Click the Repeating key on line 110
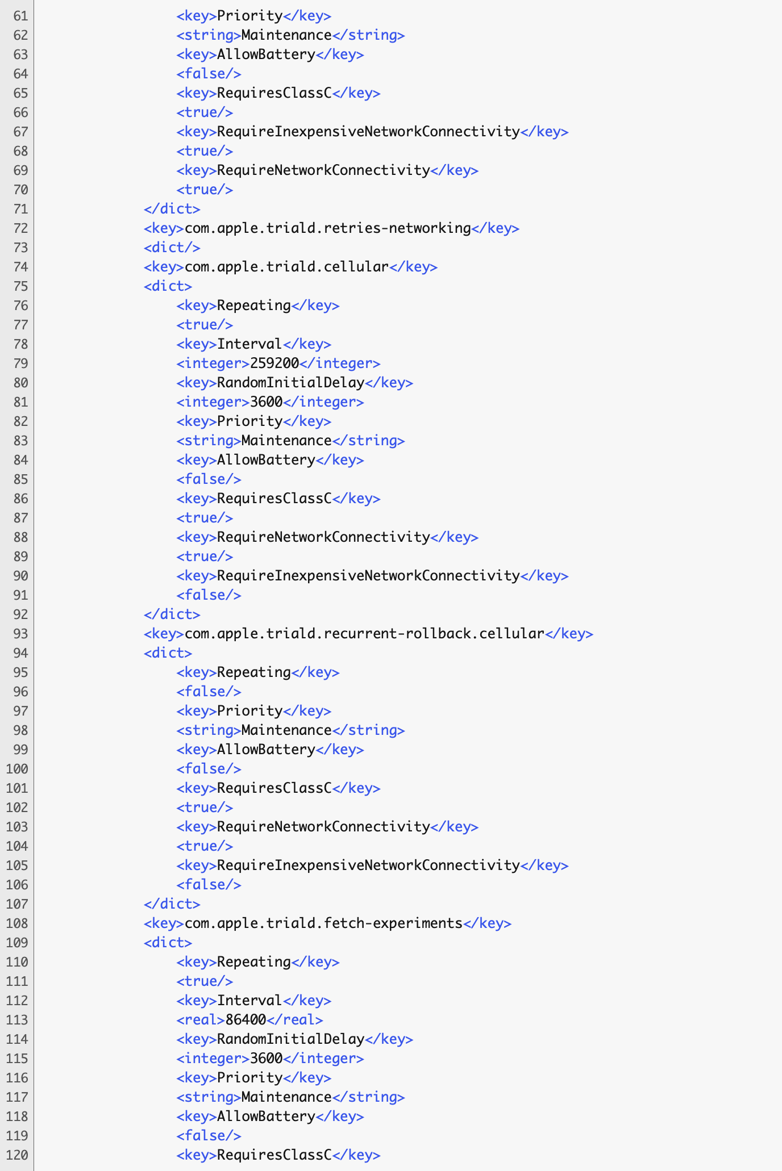 pos(254,962)
